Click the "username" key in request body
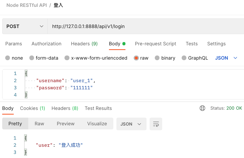This screenshot has height=158, width=244. click(x=50, y=81)
